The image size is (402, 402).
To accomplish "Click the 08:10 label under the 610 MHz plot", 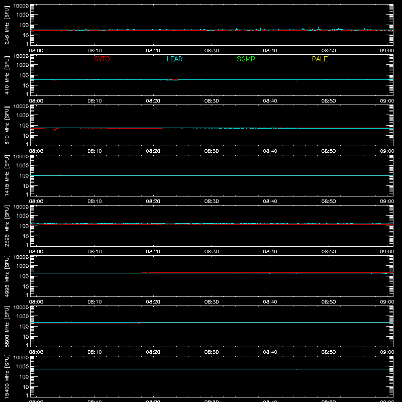I will tap(94, 151).
